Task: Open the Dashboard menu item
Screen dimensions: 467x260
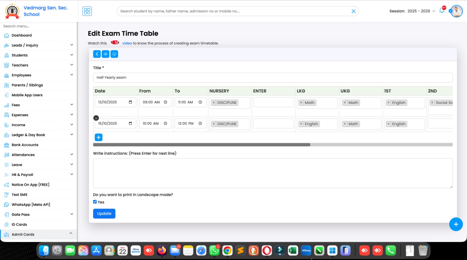Action: tap(39, 35)
